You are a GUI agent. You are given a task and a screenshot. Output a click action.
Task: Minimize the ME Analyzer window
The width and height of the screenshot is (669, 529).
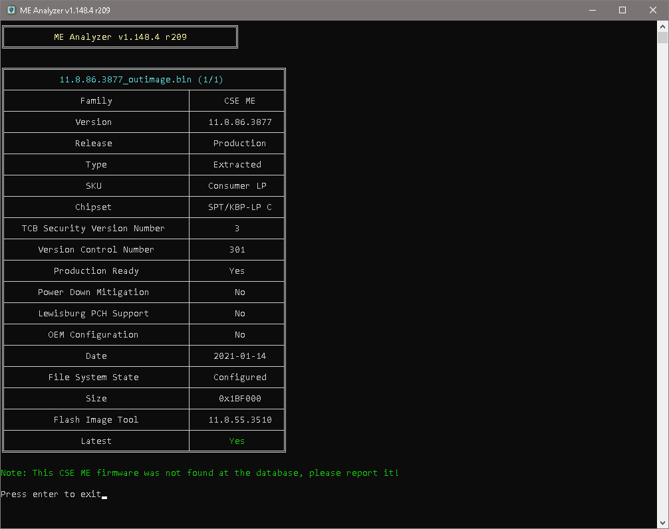591,10
